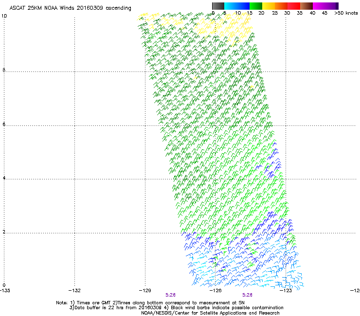
Task: Click the gray 0-5 knots color segment
Action: pos(218,6)
